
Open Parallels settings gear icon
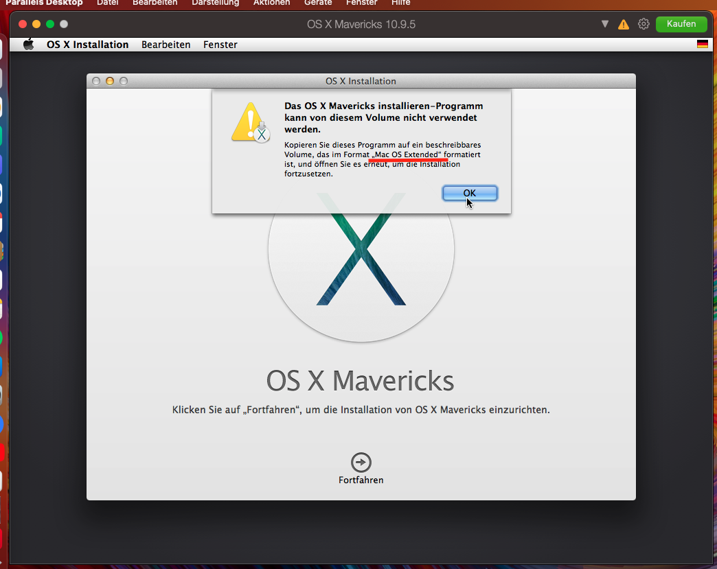tap(644, 24)
